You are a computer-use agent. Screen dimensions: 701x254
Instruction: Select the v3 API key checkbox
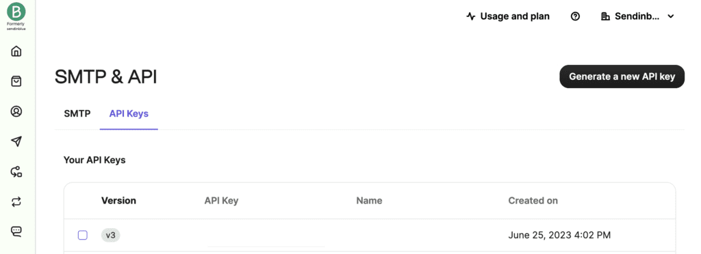point(83,235)
